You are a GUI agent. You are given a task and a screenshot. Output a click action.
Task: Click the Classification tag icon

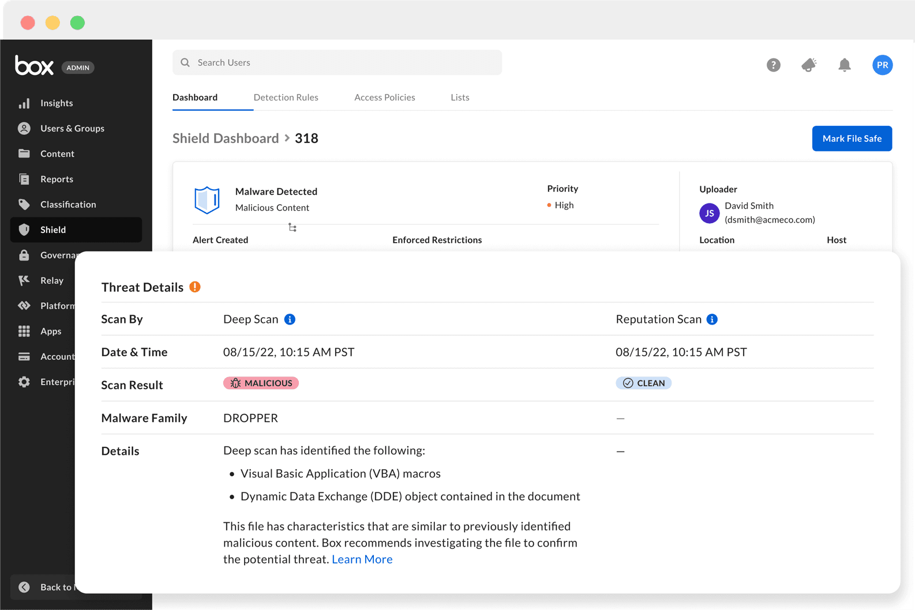click(x=24, y=204)
